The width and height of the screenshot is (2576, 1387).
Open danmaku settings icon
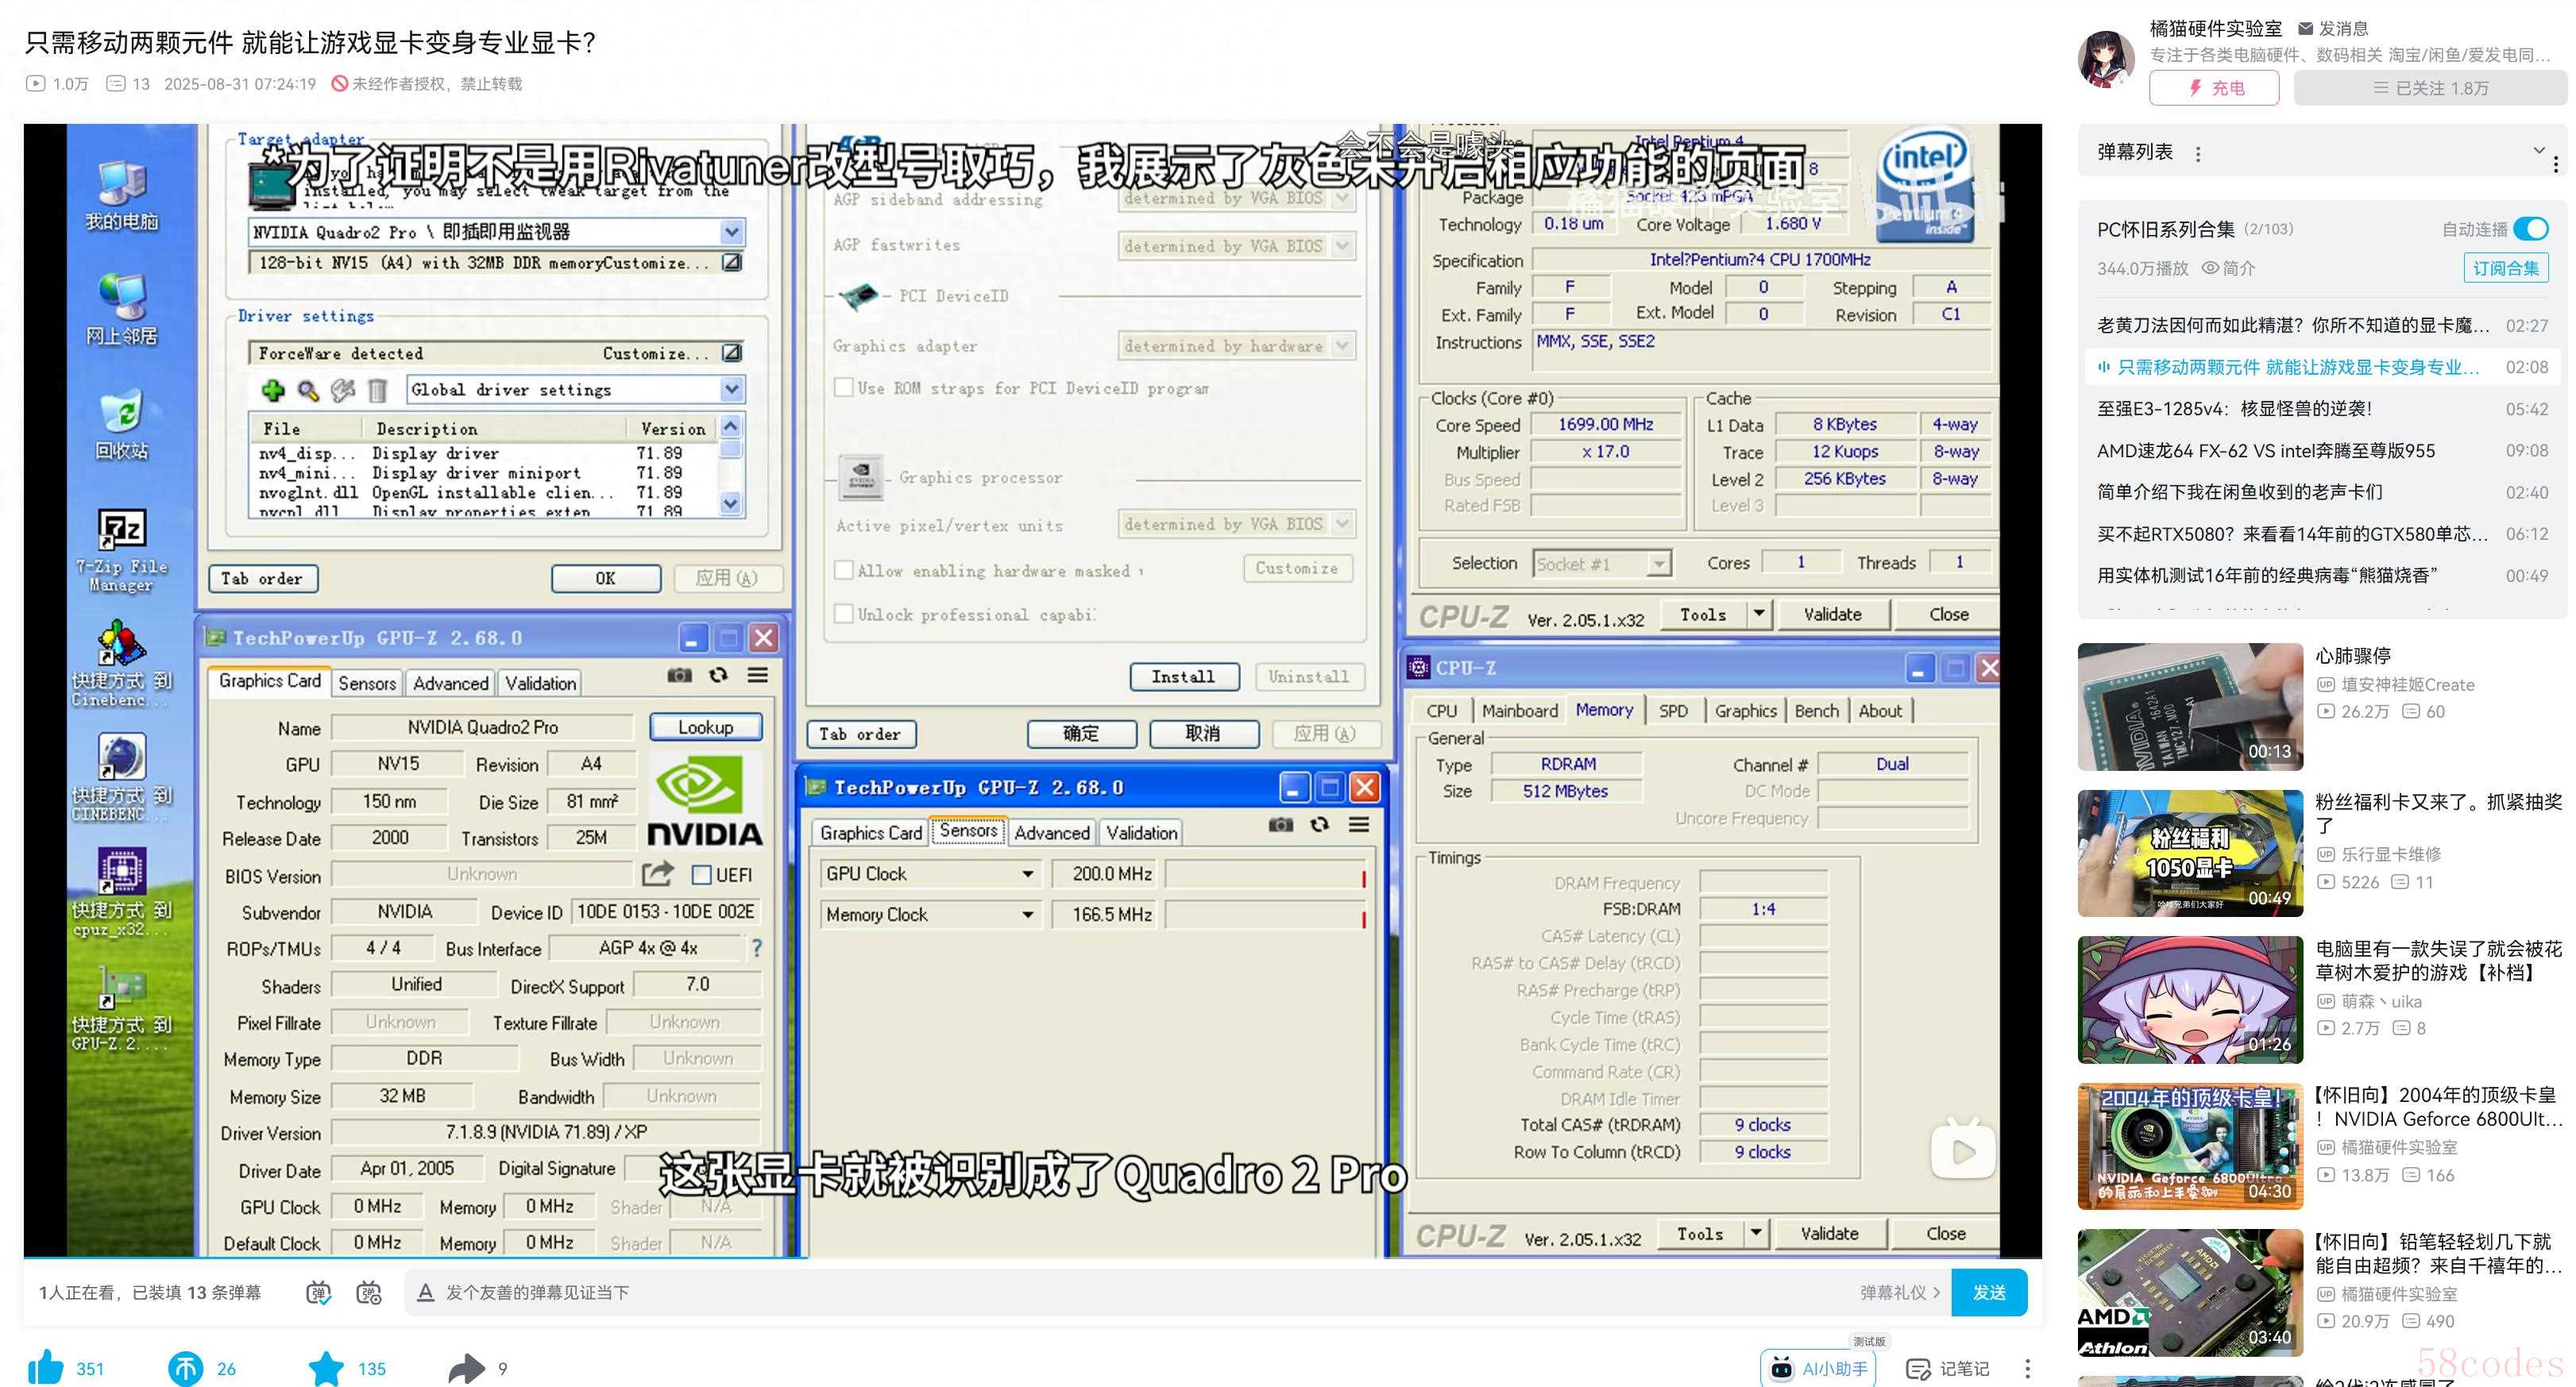[369, 1292]
